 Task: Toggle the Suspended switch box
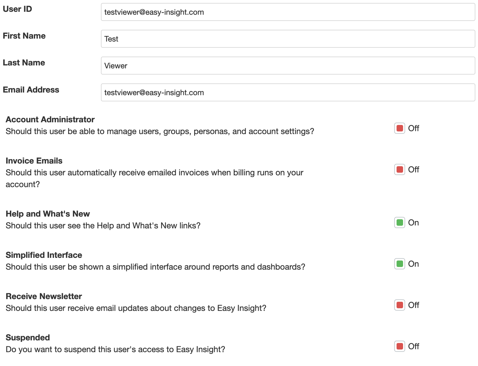[x=400, y=347]
